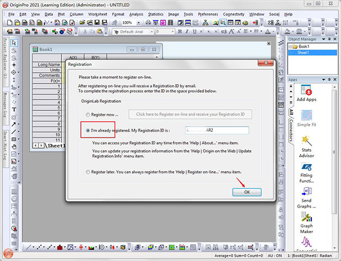
Task: Open the Add Apps icon
Action: pyautogui.click(x=306, y=93)
